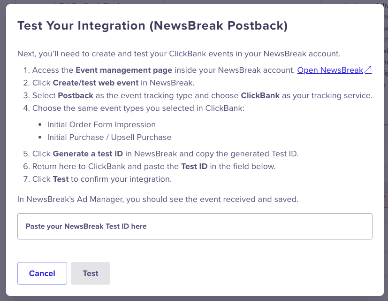Click the external link arrow icon
Image resolution: width=388 pixels, height=301 pixels.
pyautogui.click(x=368, y=70)
